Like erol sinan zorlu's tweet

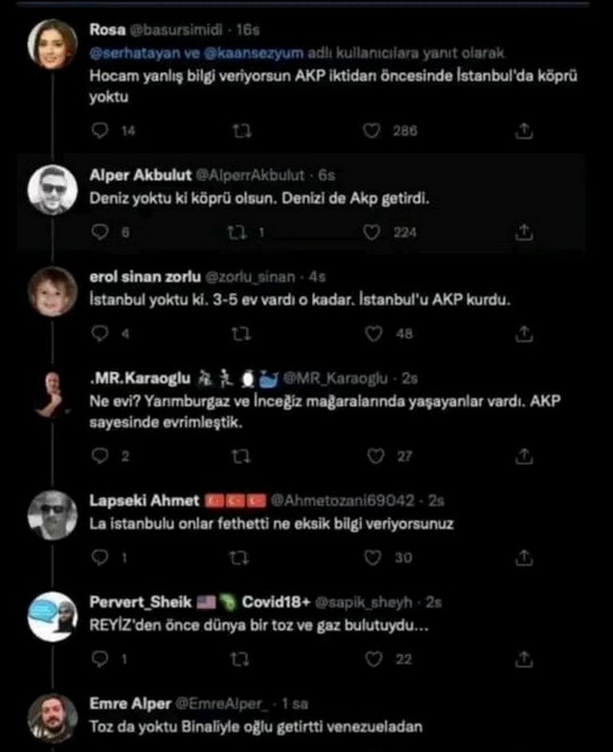(x=374, y=333)
